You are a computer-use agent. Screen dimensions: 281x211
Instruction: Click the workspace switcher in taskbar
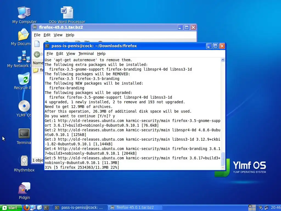point(252,208)
